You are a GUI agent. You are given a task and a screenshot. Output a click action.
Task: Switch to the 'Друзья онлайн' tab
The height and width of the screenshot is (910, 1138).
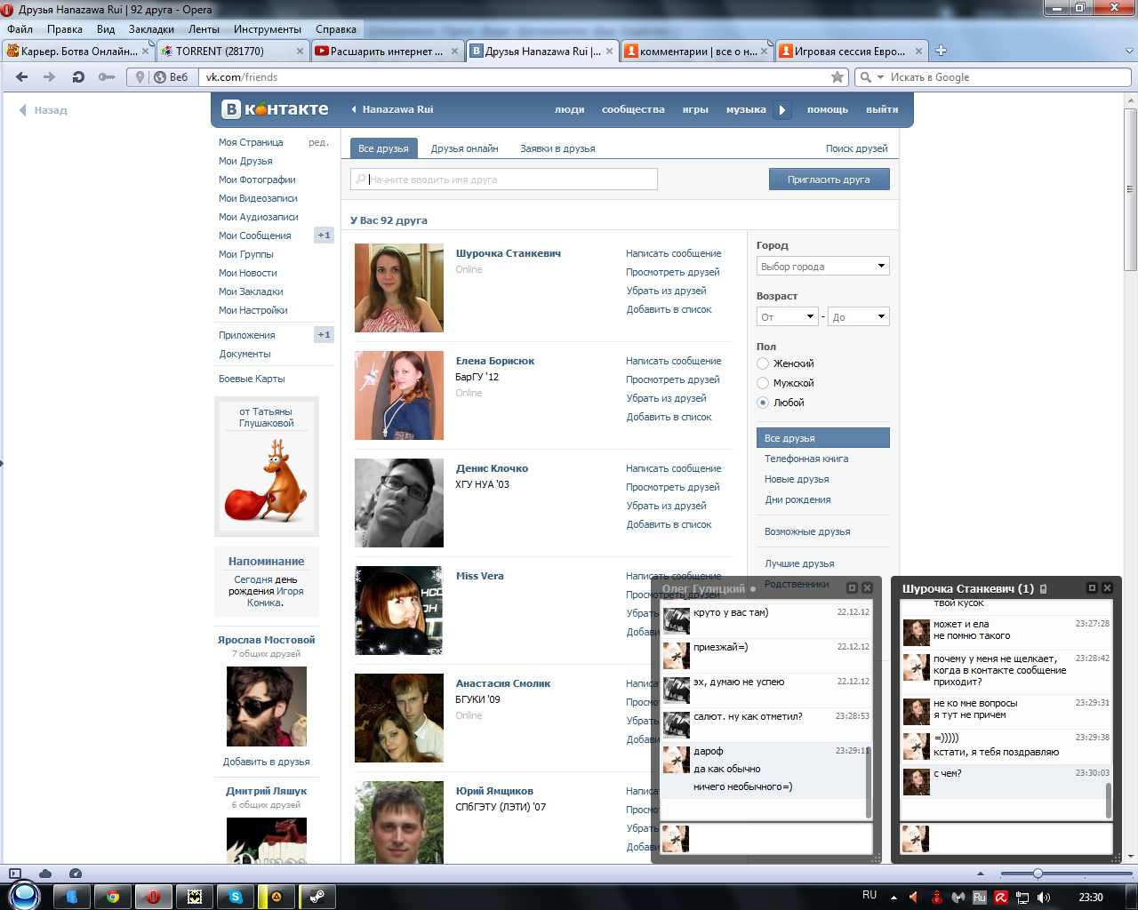[x=464, y=148]
